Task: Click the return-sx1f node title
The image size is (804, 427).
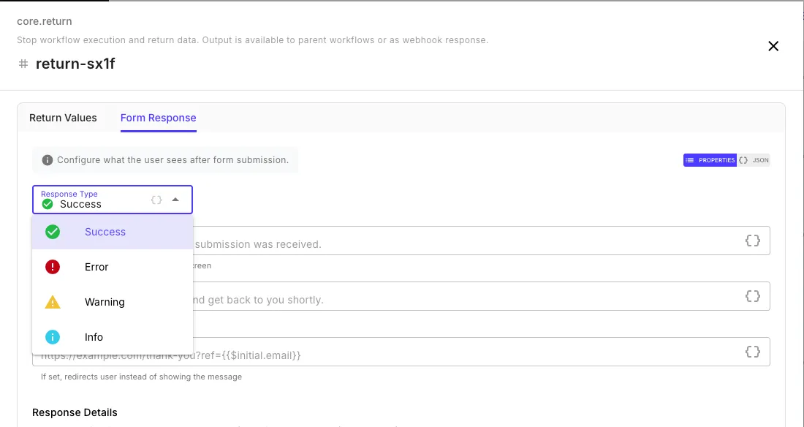Action: [x=75, y=64]
